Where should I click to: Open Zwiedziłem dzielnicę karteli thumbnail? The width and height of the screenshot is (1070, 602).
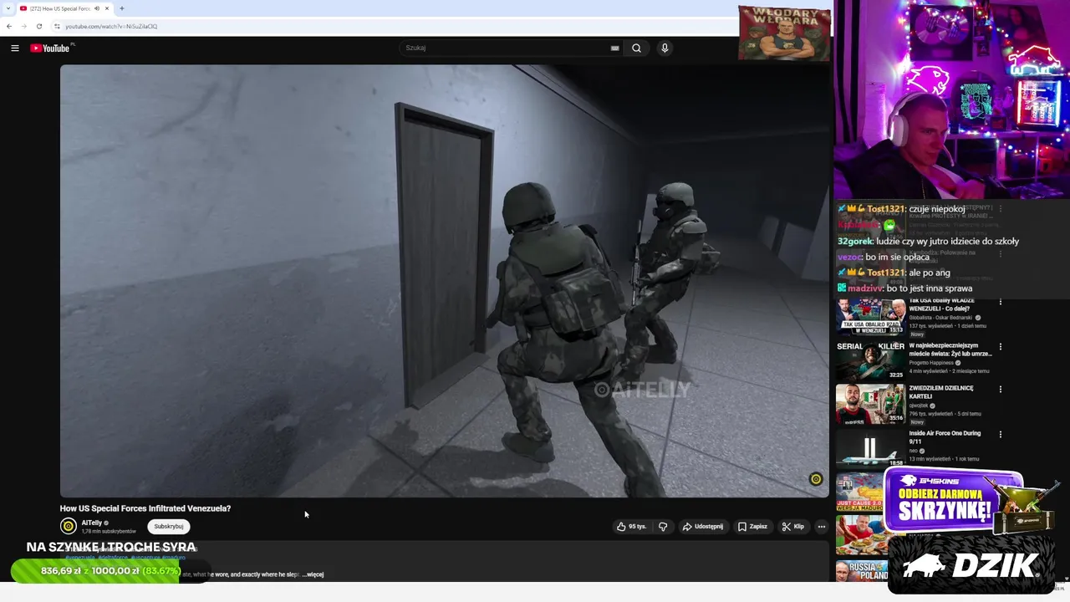point(870,404)
